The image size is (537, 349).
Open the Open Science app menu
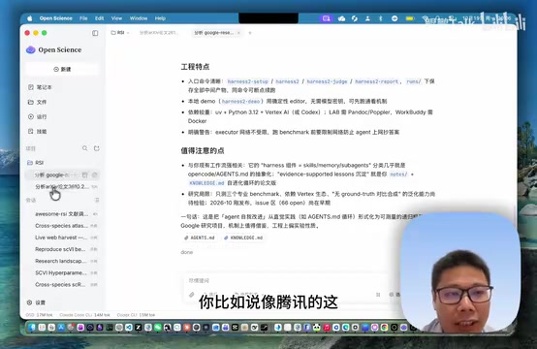click(56, 18)
